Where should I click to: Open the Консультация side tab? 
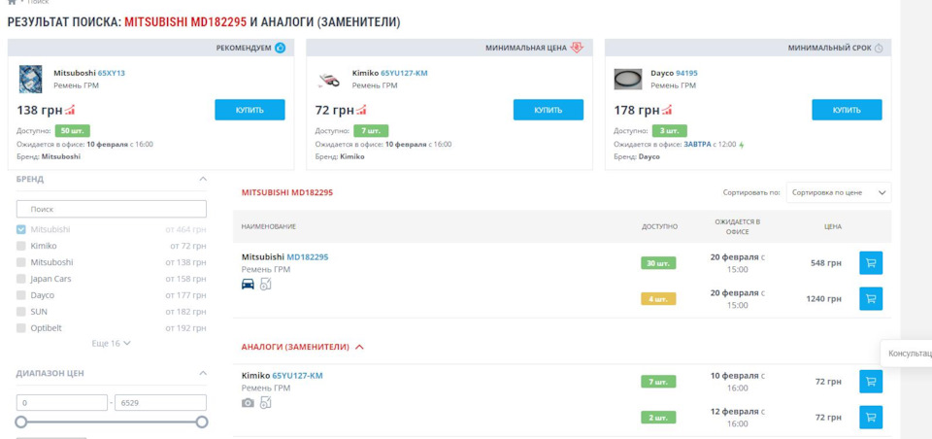[x=910, y=354]
